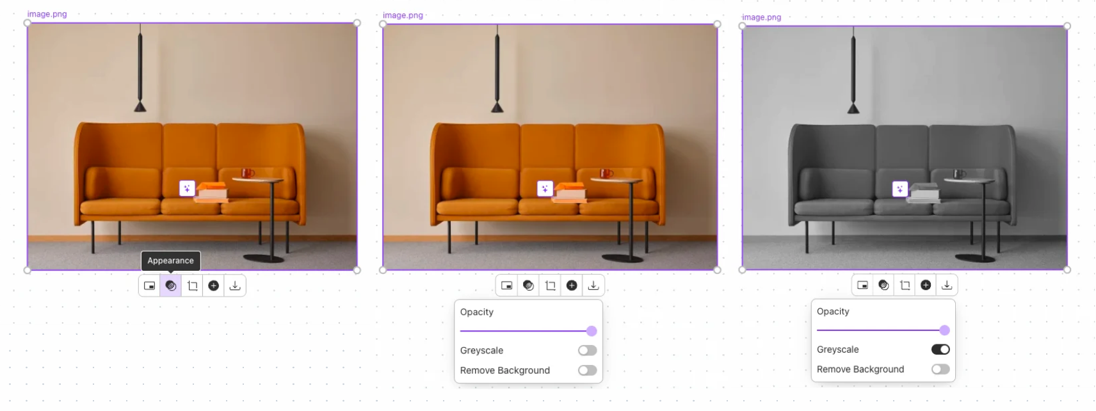The height and width of the screenshot is (411, 1096).
Task: Click the Appearance icon under the greyscale image
Action: pos(883,285)
